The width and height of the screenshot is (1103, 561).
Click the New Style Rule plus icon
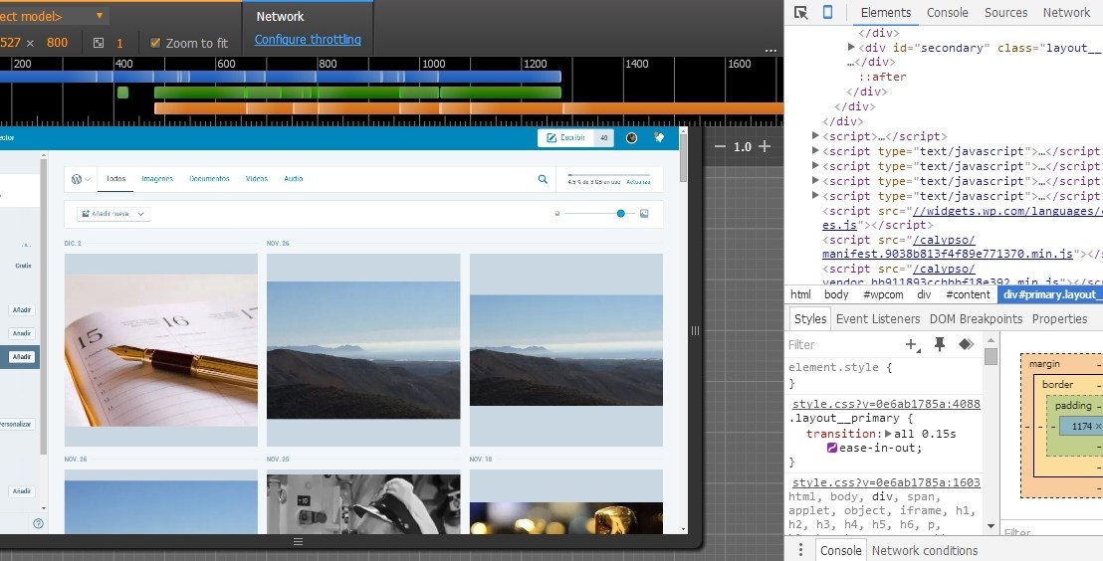click(x=913, y=344)
